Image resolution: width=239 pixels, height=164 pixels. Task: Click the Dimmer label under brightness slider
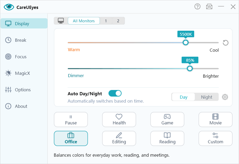pos(76,76)
